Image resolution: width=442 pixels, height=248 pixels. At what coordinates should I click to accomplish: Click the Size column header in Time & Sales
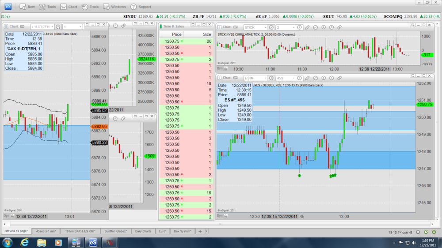(198, 34)
